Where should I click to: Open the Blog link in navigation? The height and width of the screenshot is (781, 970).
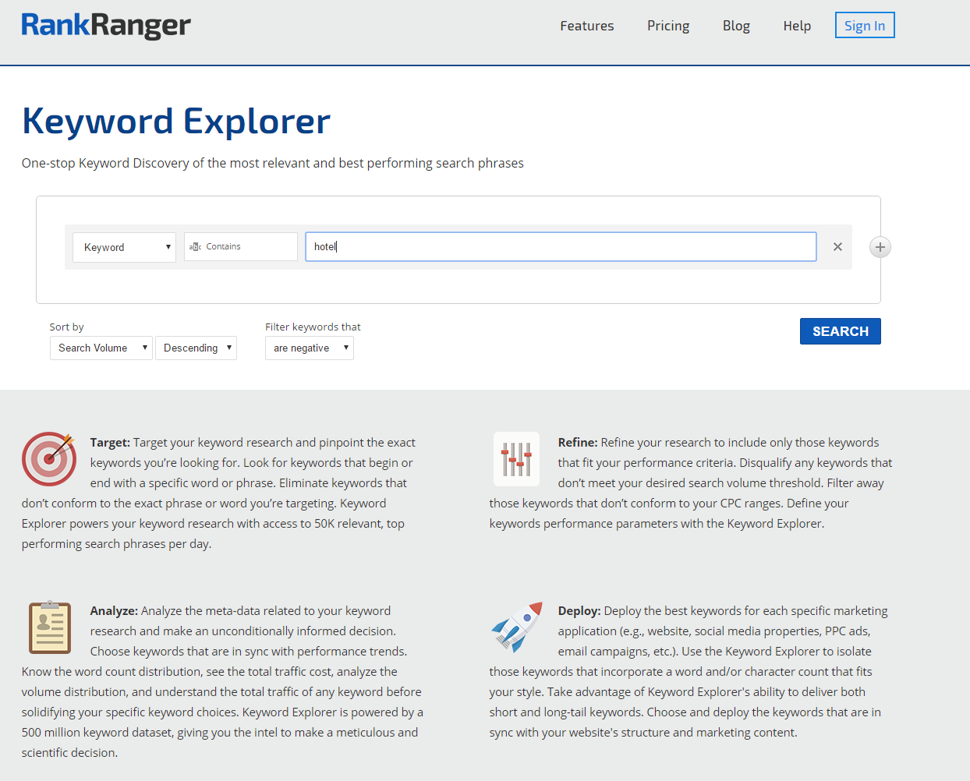coord(736,26)
